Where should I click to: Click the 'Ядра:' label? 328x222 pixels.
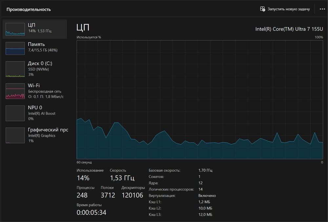click(153, 183)
